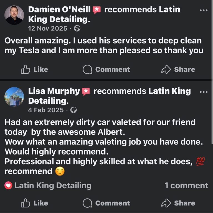The image size is (213, 213).
Task: Click the recommendation star badge beside Damien O'Neill
Action: click(x=97, y=10)
